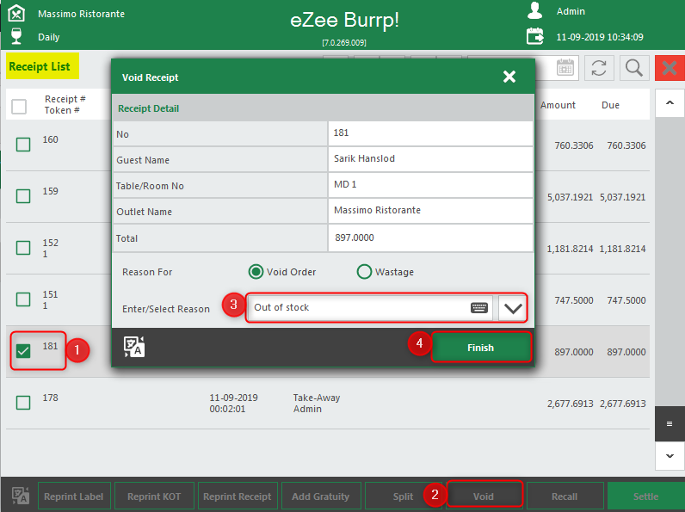Click the wine glass Daily icon
The width and height of the screenshot is (685, 512).
pos(16,36)
